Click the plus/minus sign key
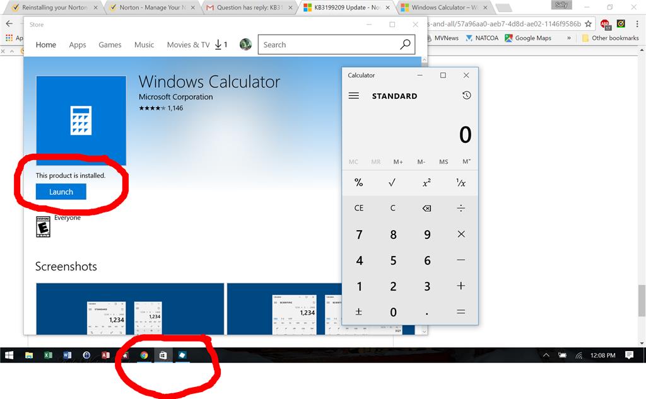This screenshot has width=646, height=399. point(359,312)
